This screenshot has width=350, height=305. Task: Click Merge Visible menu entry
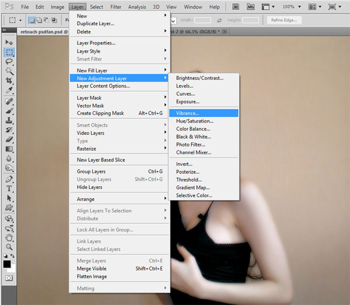(120, 269)
